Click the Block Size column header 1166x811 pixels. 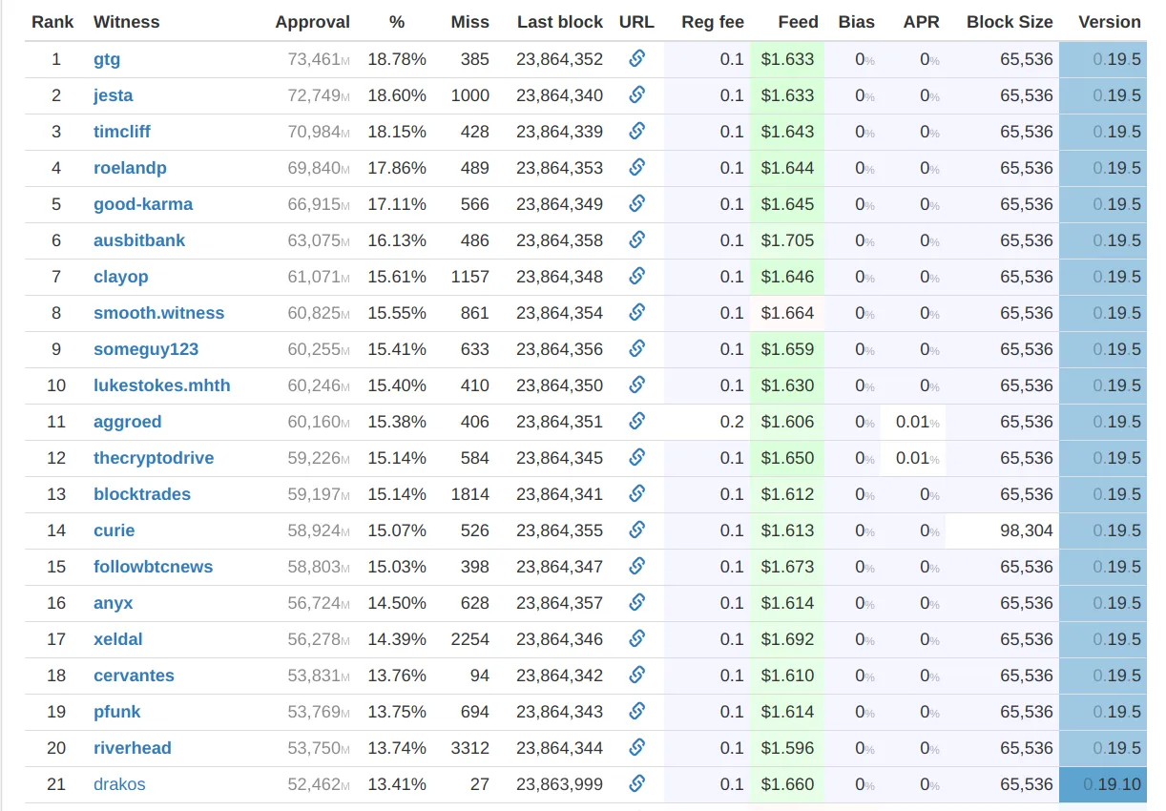pyautogui.click(x=1010, y=22)
